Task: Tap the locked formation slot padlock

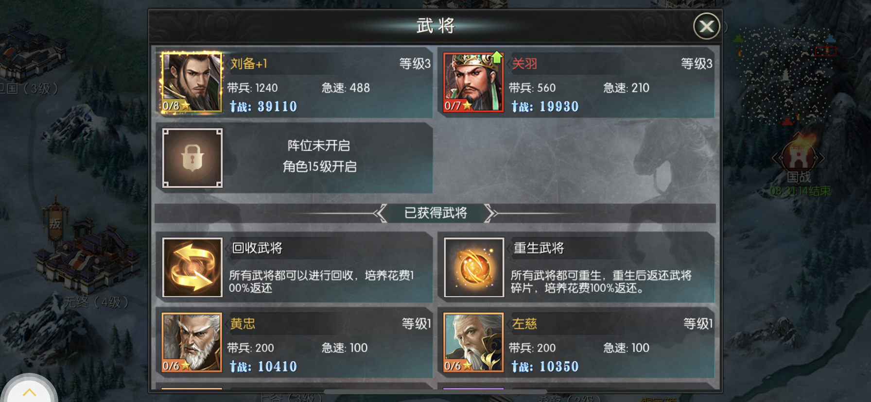Action: tap(192, 158)
